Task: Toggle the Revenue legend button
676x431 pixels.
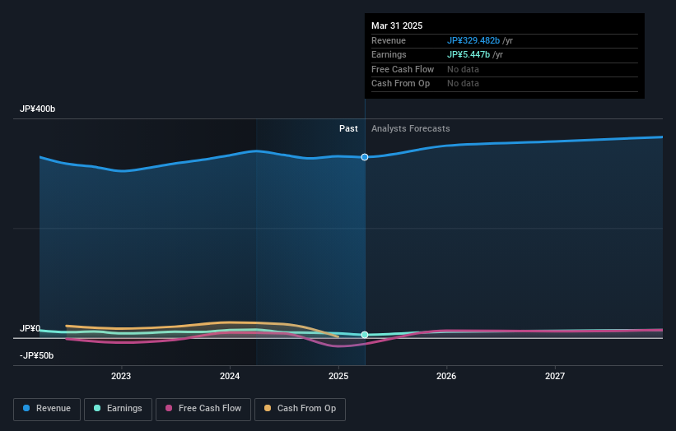Action: point(47,409)
